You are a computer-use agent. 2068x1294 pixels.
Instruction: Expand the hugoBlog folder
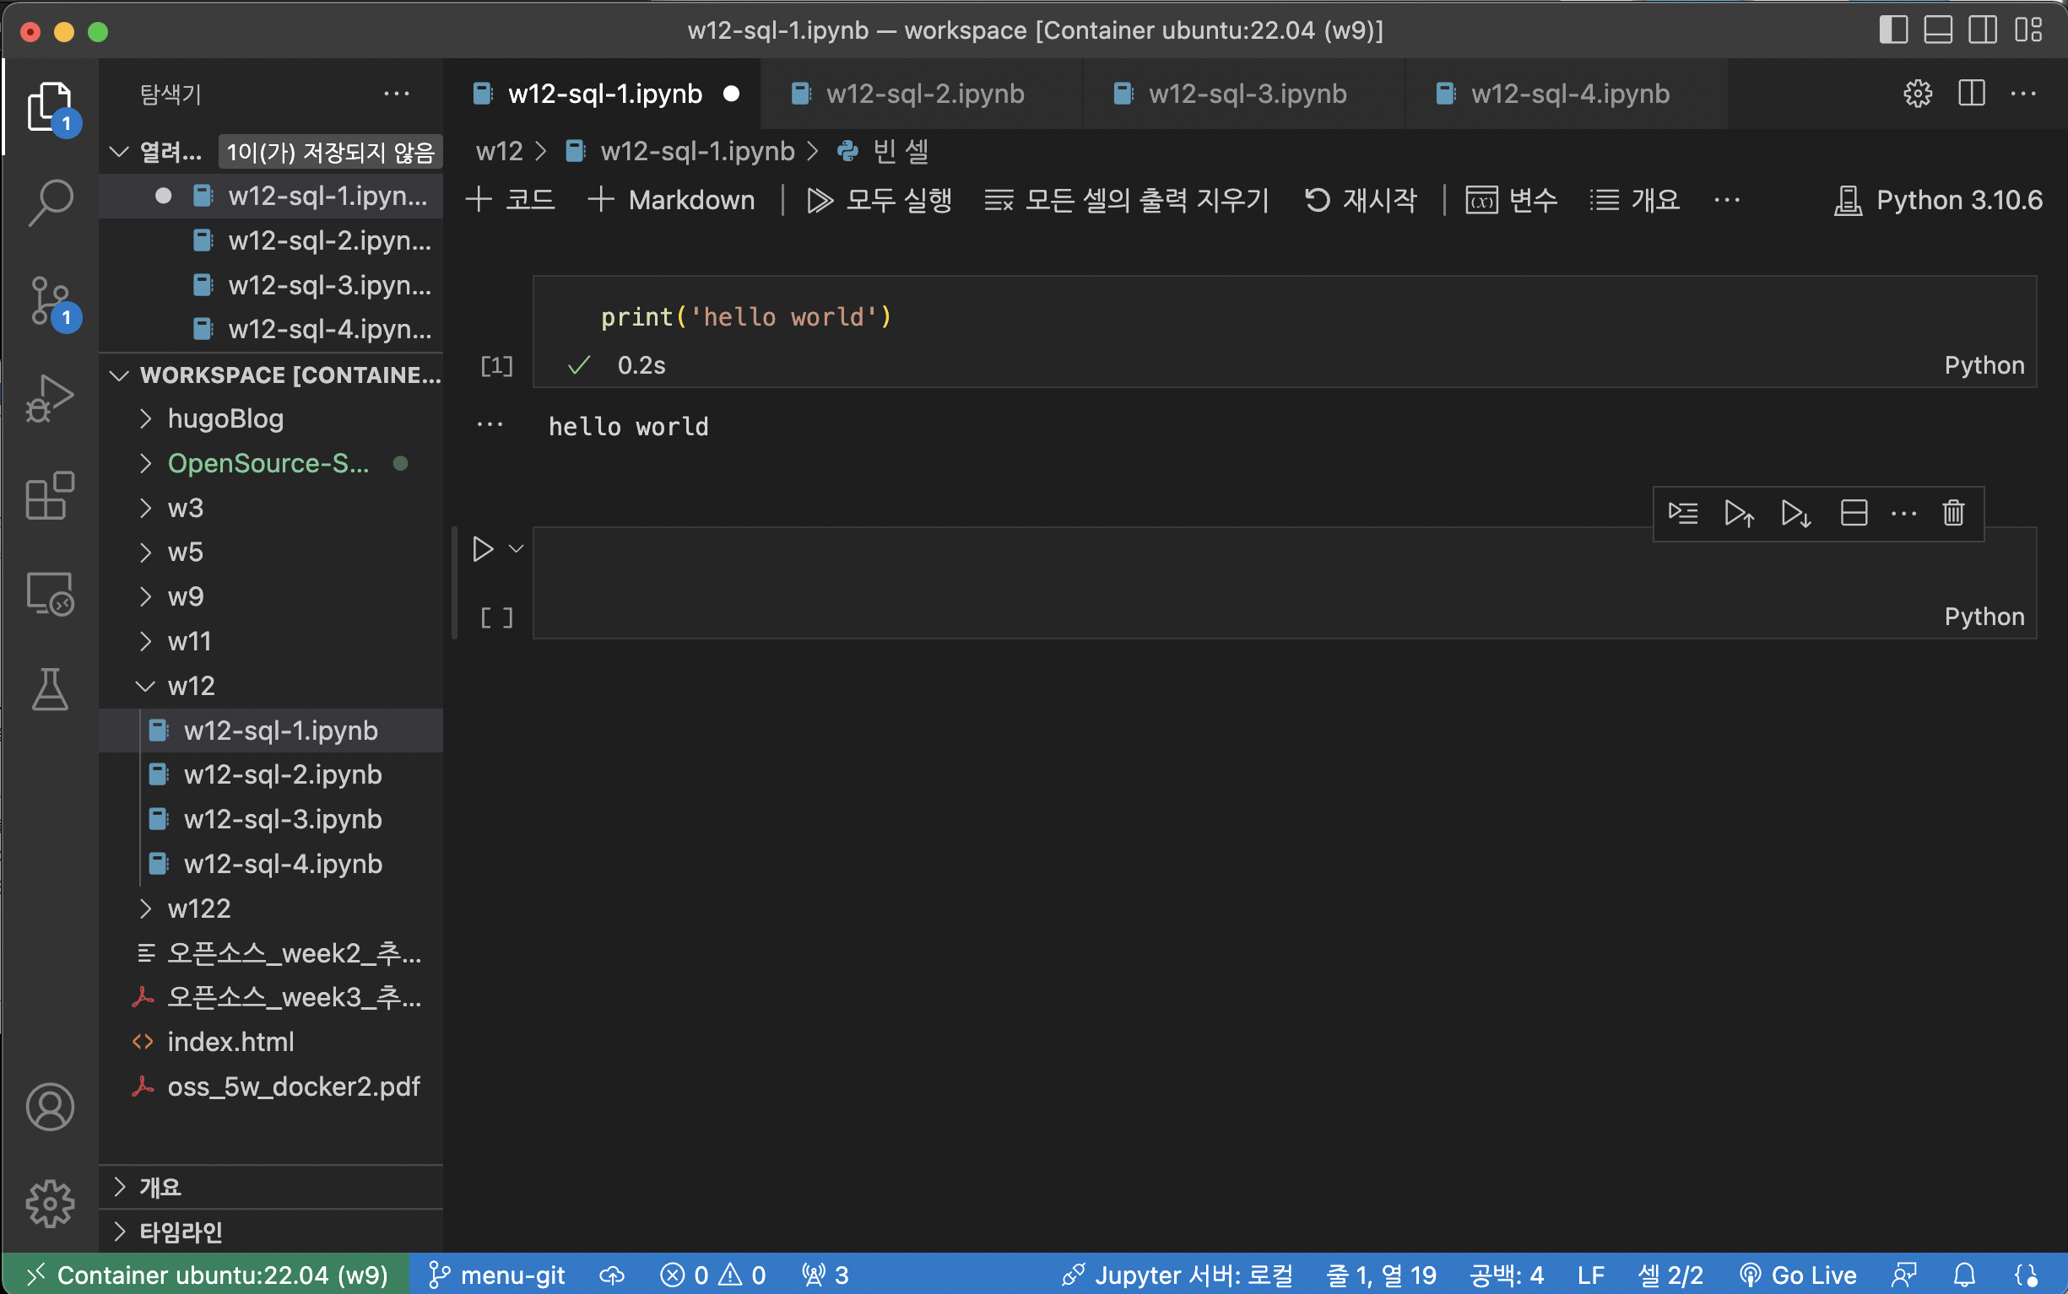coord(225,418)
